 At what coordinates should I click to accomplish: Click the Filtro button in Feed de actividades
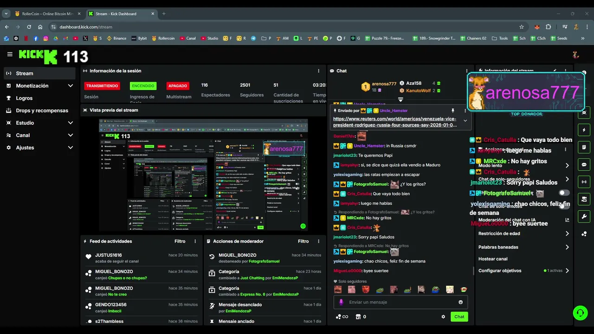point(180,241)
